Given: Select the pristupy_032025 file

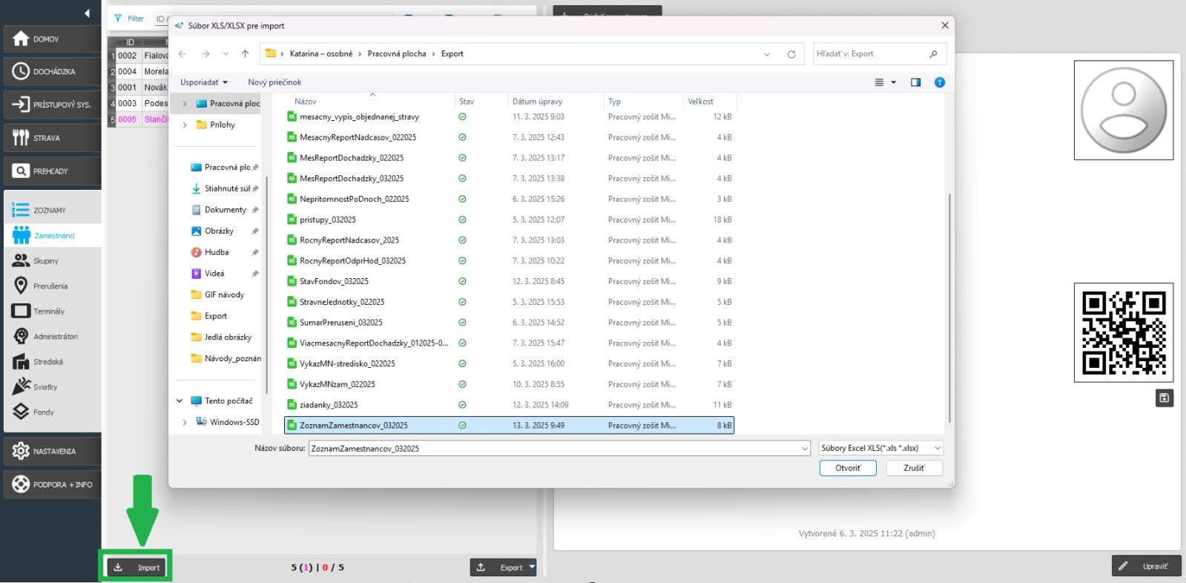Looking at the screenshot, I should [x=327, y=220].
